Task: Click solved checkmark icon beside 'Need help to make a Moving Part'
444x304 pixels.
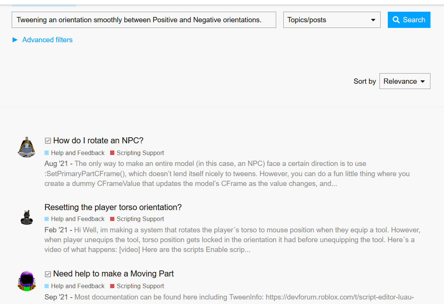Action: (48, 274)
